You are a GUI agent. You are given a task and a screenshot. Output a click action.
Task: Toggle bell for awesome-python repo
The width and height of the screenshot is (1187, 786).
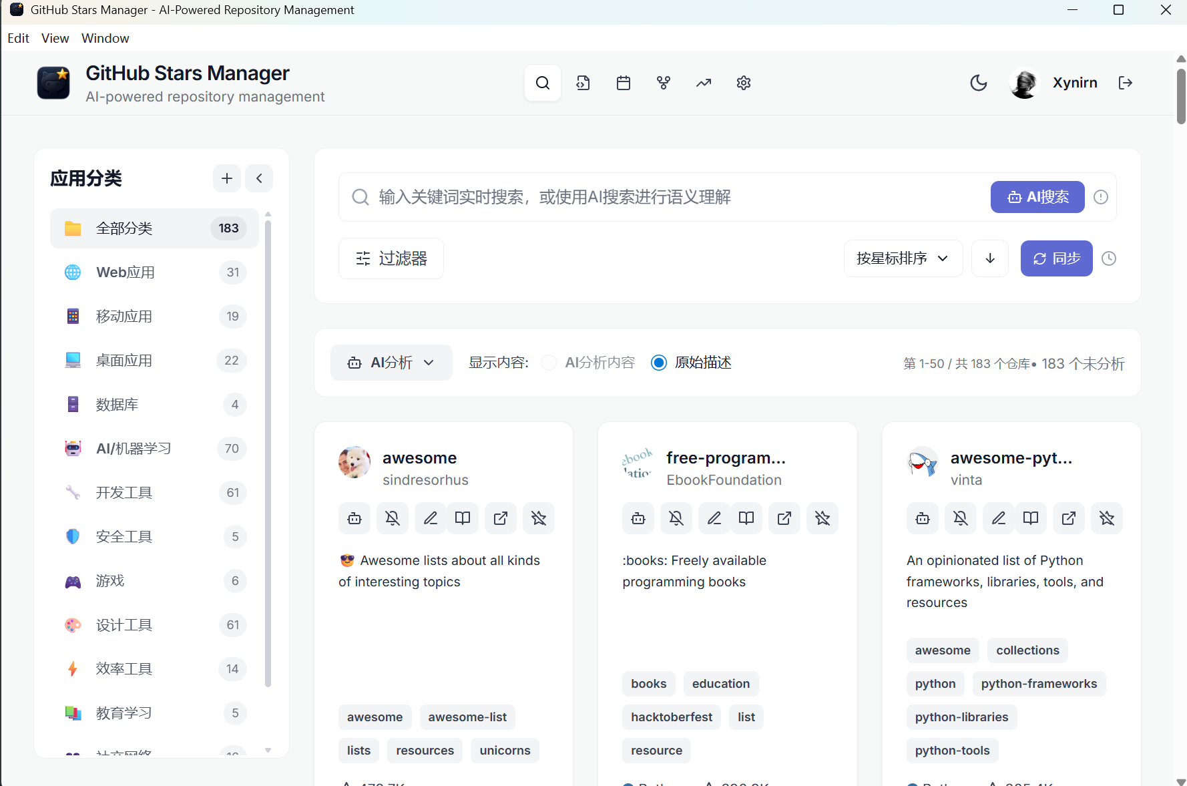pos(961,518)
